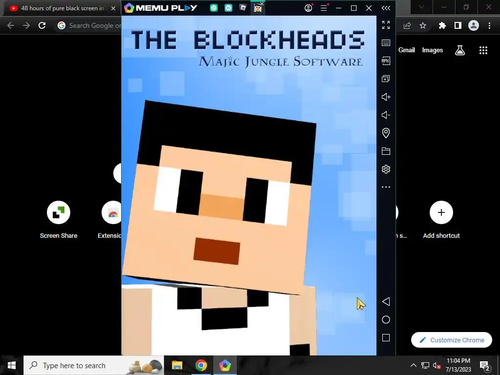This screenshot has width=500, height=375.
Task: Show hidden system tray icons
Action: click(413, 365)
